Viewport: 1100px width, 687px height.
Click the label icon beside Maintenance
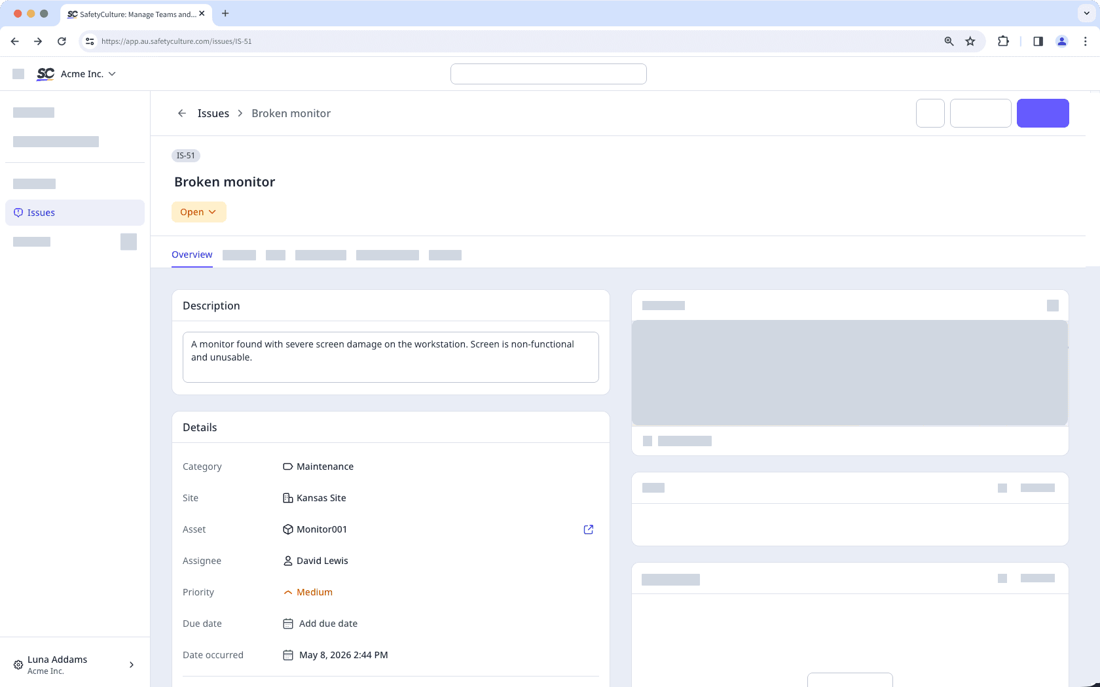click(288, 467)
